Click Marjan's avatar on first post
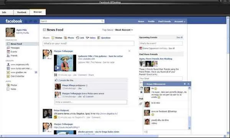The height and width of the screenshot is (138, 230). (48, 54)
